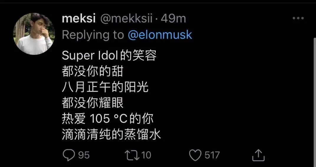Open the share icon menu
The height and width of the screenshot is (167, 316).
click(258, 155)
